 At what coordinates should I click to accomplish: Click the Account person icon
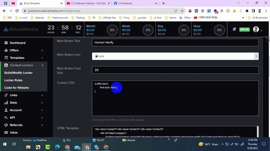tap(6, 110)
